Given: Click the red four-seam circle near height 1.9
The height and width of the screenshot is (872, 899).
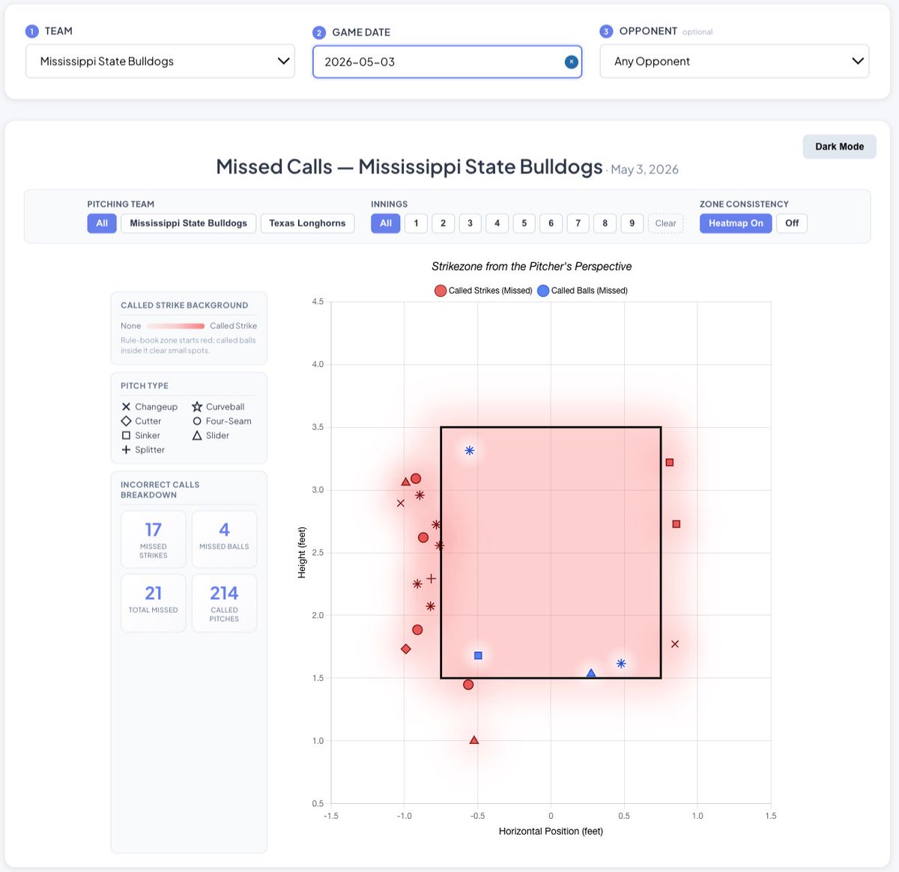Looking at the screenshot, I should 417,630.
